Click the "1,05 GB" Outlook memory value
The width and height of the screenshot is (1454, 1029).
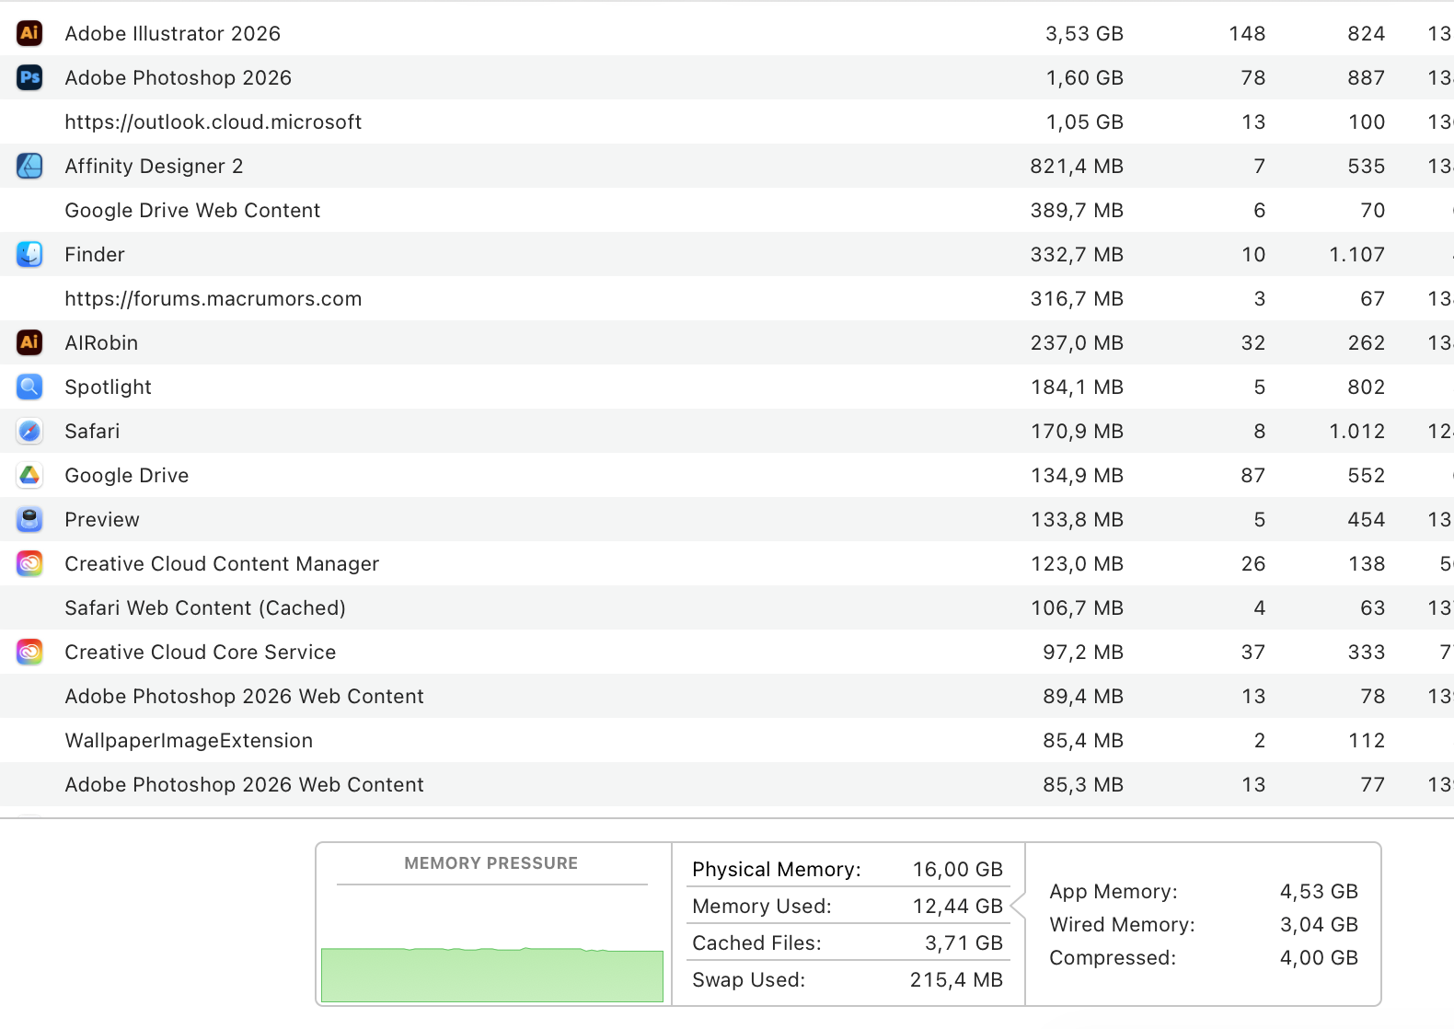click(1084, 121)
